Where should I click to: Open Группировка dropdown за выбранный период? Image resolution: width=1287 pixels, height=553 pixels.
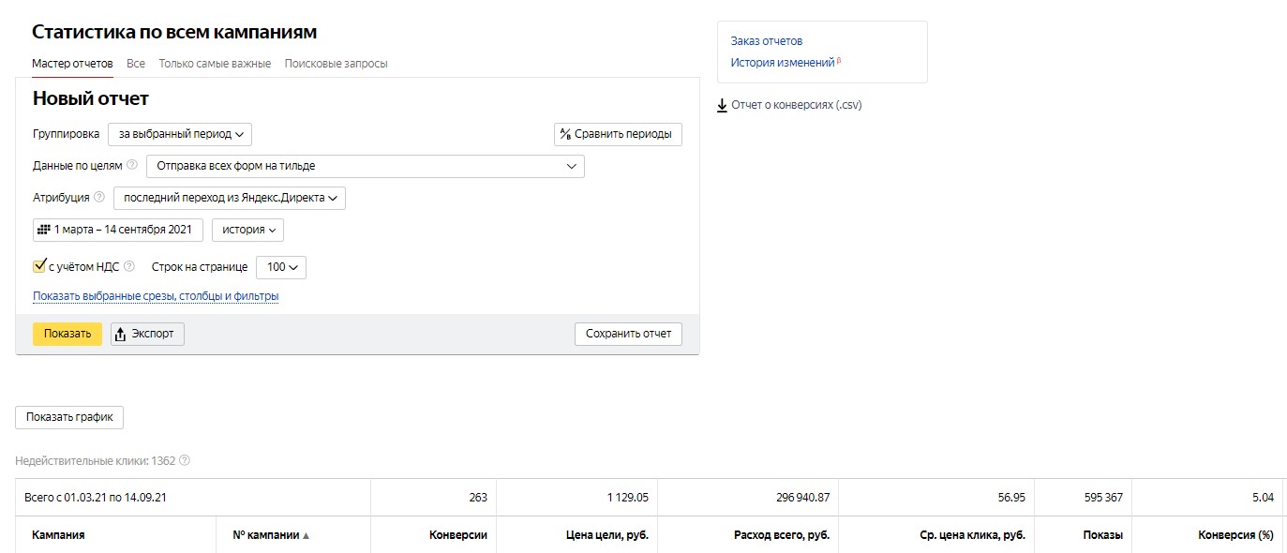pyautogui.click(x=180, y=134)
